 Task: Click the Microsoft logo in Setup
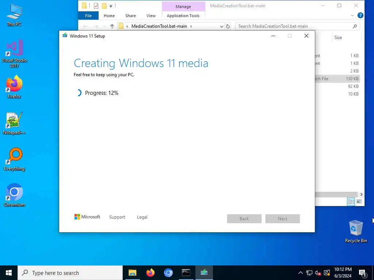coord(87,217)
